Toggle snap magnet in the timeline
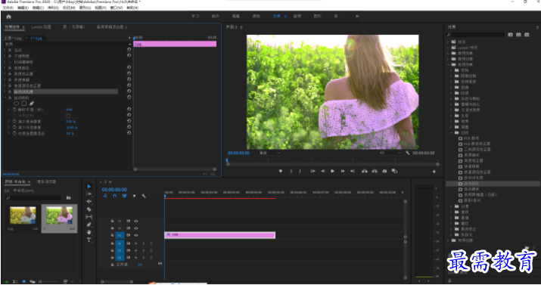The image size is (541, 285). coord(114,196)
